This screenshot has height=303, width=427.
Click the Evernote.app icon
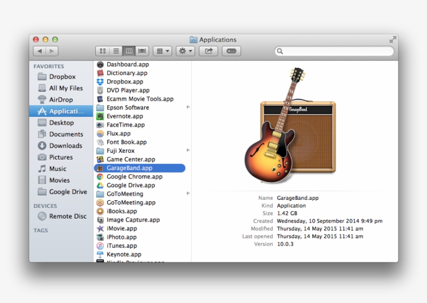coord(100,116)
